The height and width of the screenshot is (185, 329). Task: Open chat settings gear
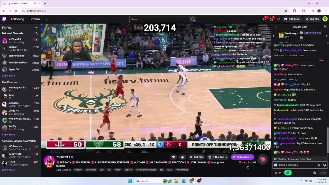pos(315,173)
